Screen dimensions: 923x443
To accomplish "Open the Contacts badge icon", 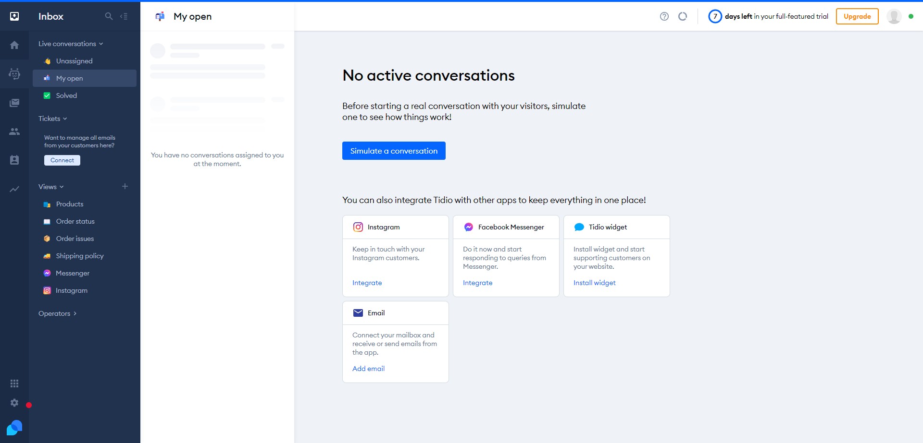I will coord(14,160).
